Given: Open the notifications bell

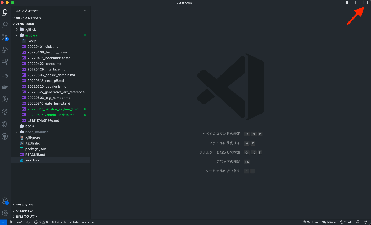Looking at the screenshot, I should point(365,222).
